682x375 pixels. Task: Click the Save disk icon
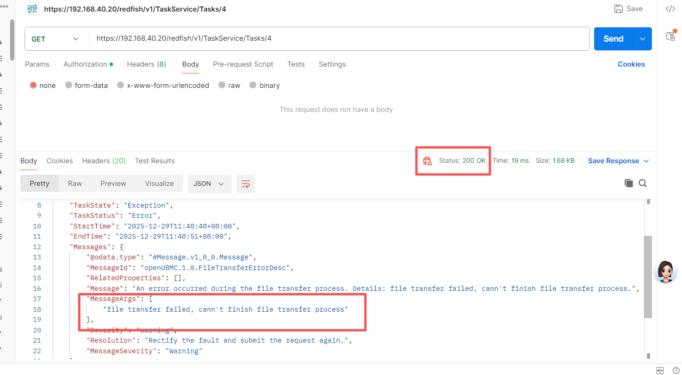(618, 9)
